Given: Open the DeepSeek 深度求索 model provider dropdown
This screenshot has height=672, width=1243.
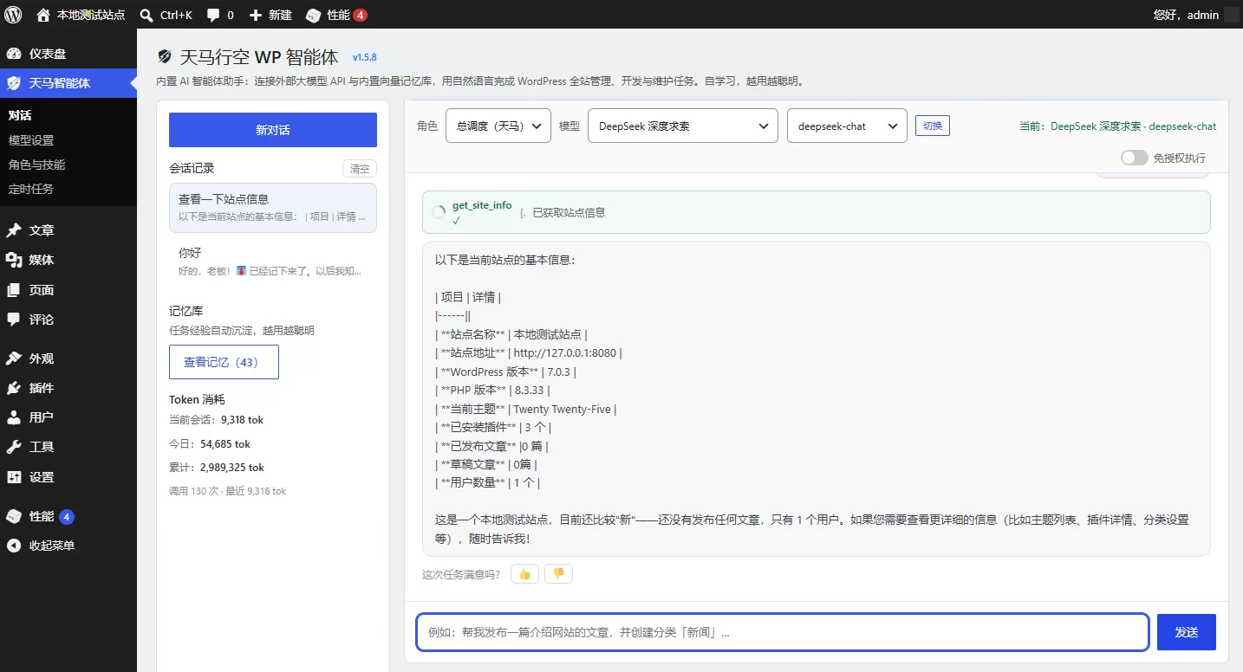Looking at the screenshot, I should click(682, 126).
